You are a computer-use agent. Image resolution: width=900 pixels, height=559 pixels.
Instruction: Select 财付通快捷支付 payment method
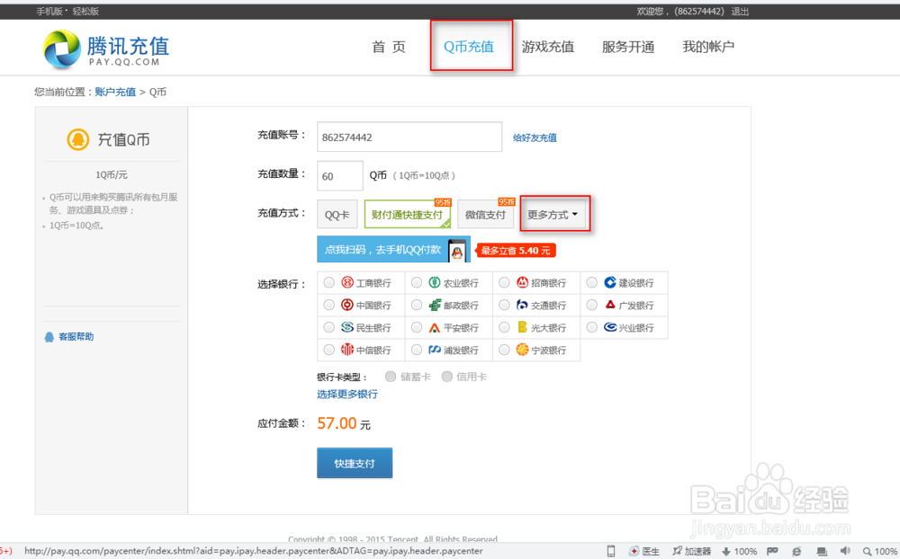pos(408,215)
